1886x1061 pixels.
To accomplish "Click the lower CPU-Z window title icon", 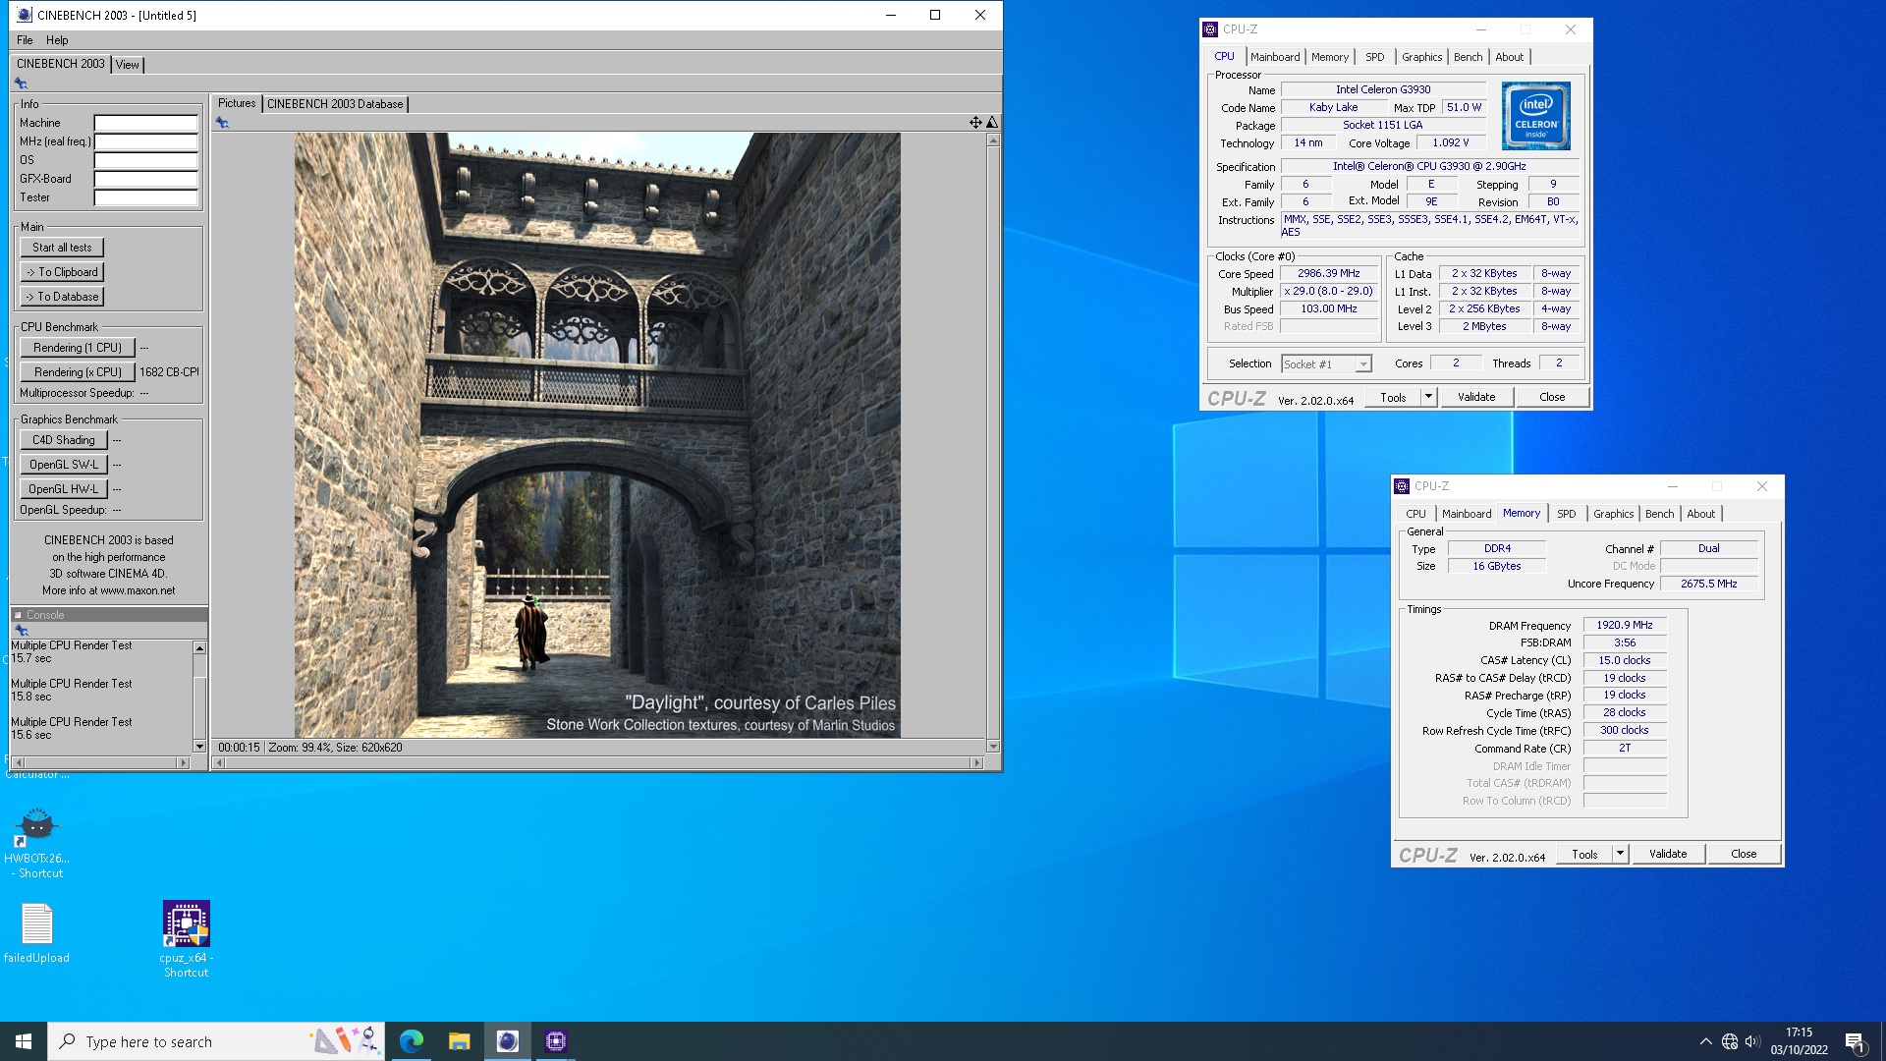I will (x=1403, y=486).
